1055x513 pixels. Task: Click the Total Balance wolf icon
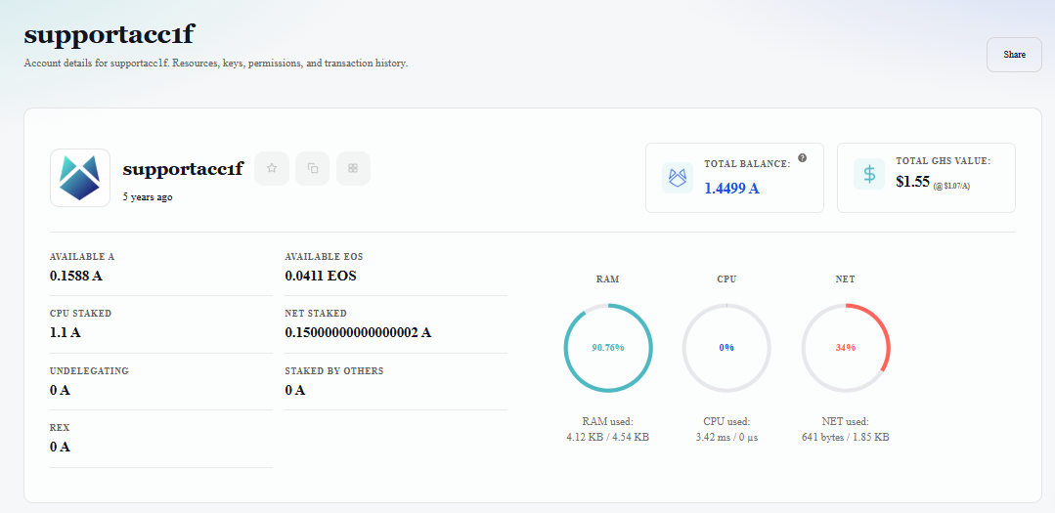click(678, 178)
